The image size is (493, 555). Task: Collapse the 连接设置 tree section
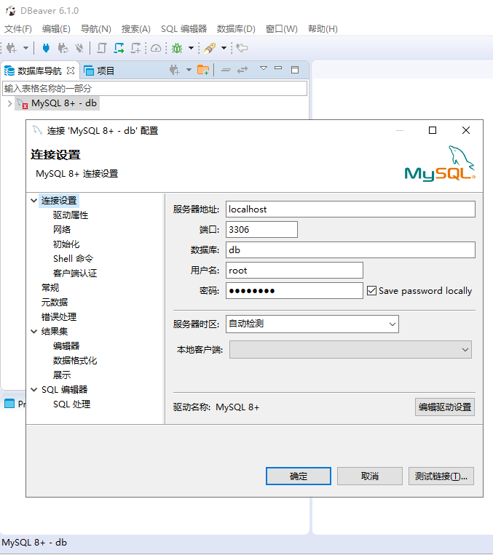click(x=34, y=200)
